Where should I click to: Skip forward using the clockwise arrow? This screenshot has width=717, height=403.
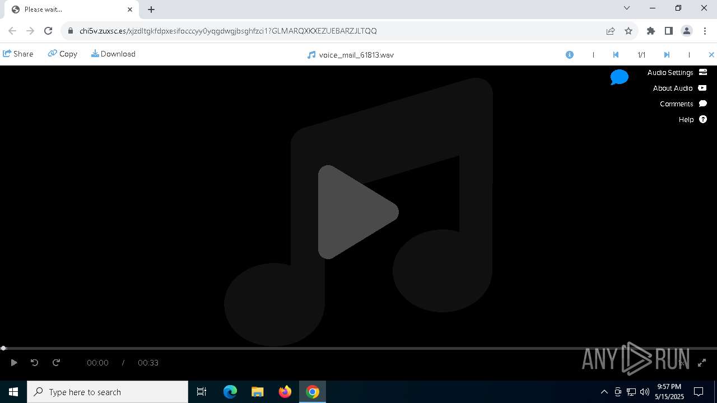coord(56,363)
